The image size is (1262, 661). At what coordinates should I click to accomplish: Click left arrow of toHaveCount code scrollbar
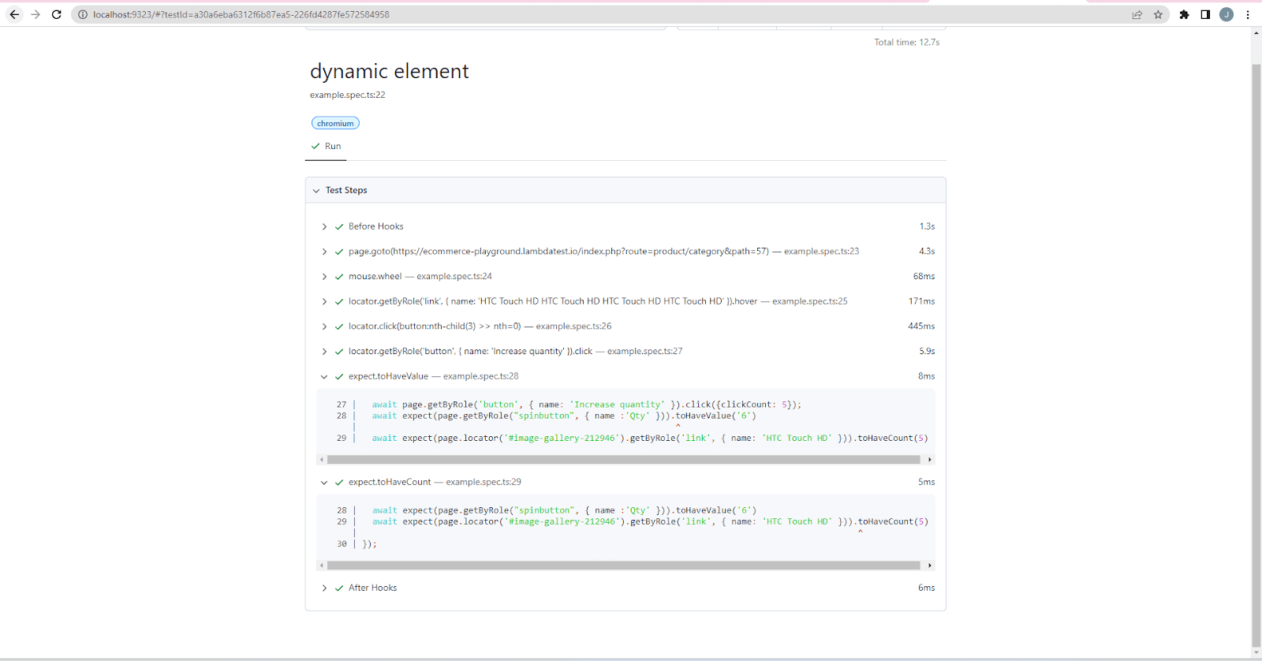(x=321, y=566)
